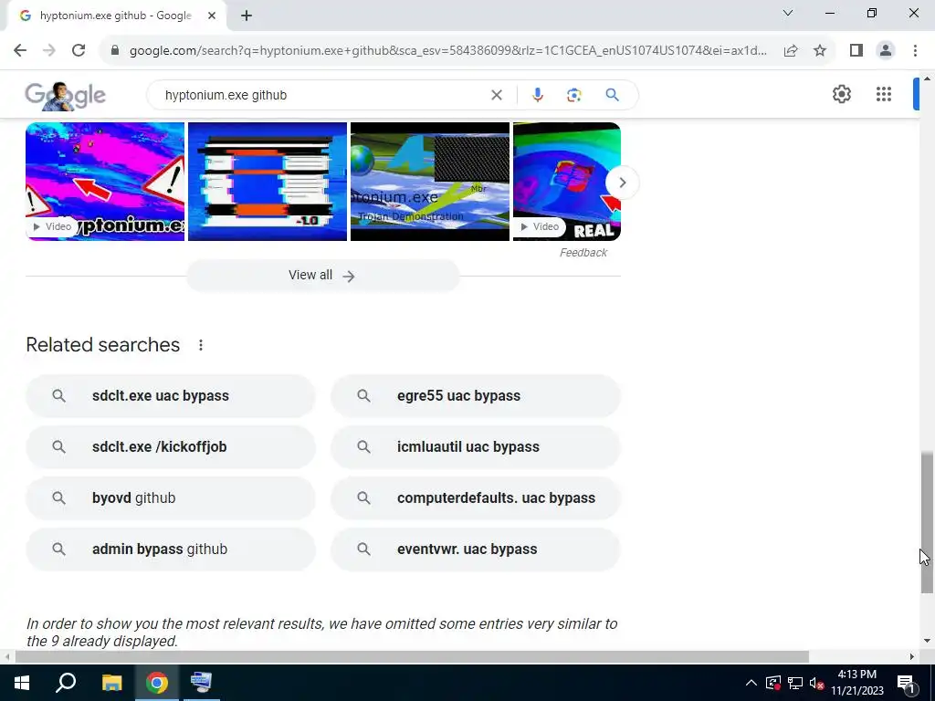This screenshot has width=935, height=701.
Task: Open network status tray icon
Action: tap(795, 683)
